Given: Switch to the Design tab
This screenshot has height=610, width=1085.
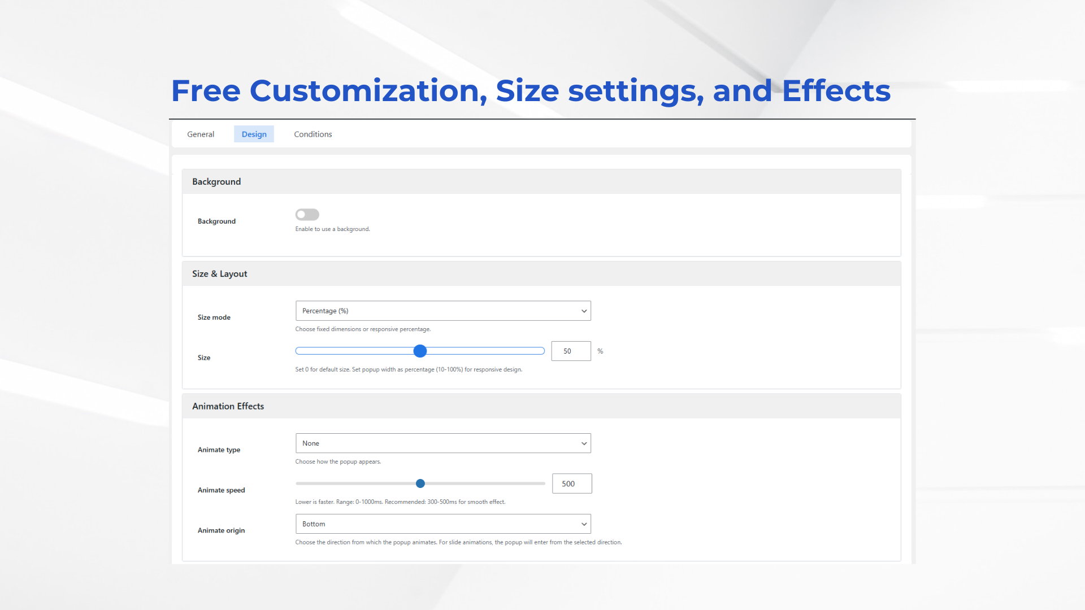Looking at the screenshot, I should (254, 134).
